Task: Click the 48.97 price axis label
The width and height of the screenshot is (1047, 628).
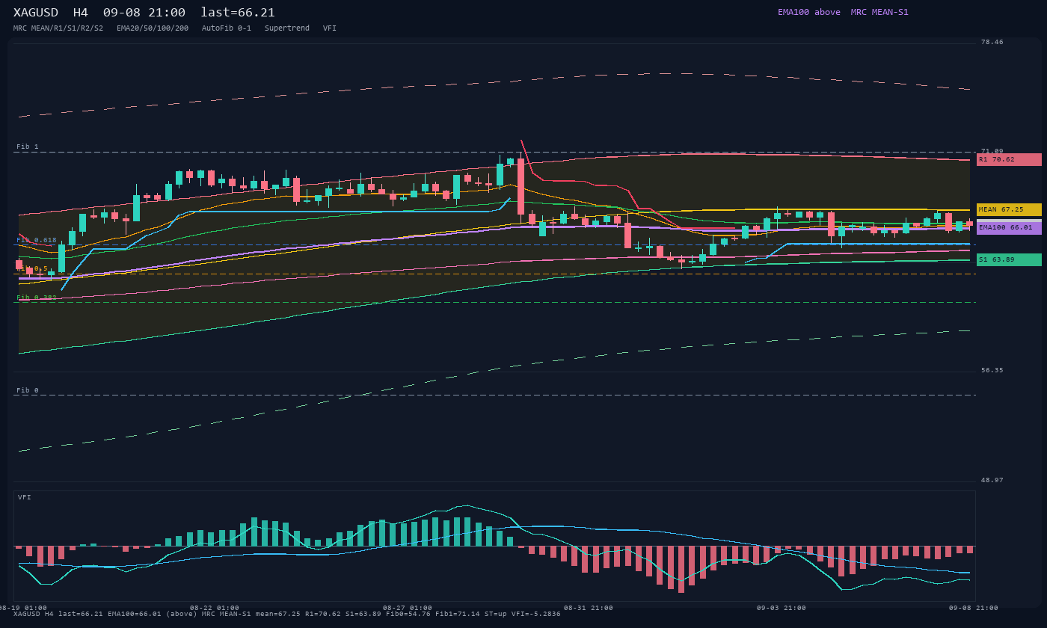Action: 992,480
